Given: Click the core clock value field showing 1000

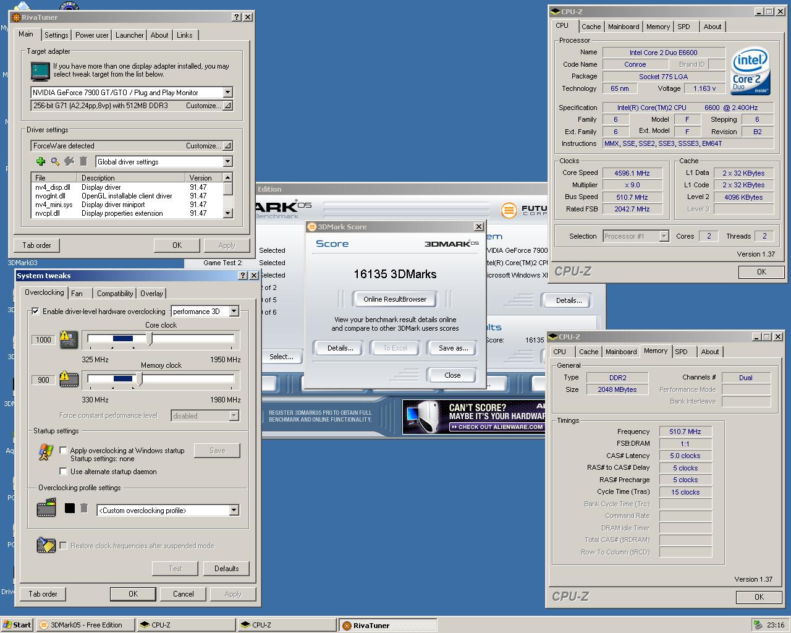Looking at the screenshot, I should (43, 339).
